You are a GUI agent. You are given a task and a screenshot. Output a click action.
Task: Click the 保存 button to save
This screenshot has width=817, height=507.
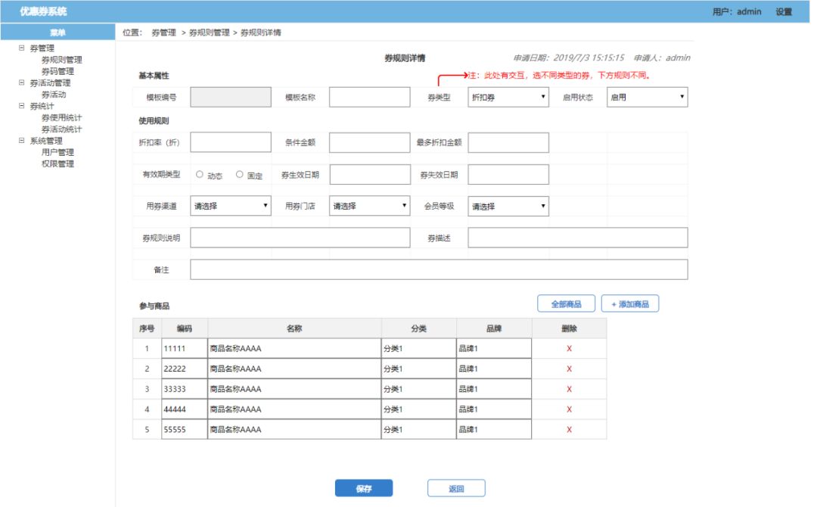click(x=365, y=488)
